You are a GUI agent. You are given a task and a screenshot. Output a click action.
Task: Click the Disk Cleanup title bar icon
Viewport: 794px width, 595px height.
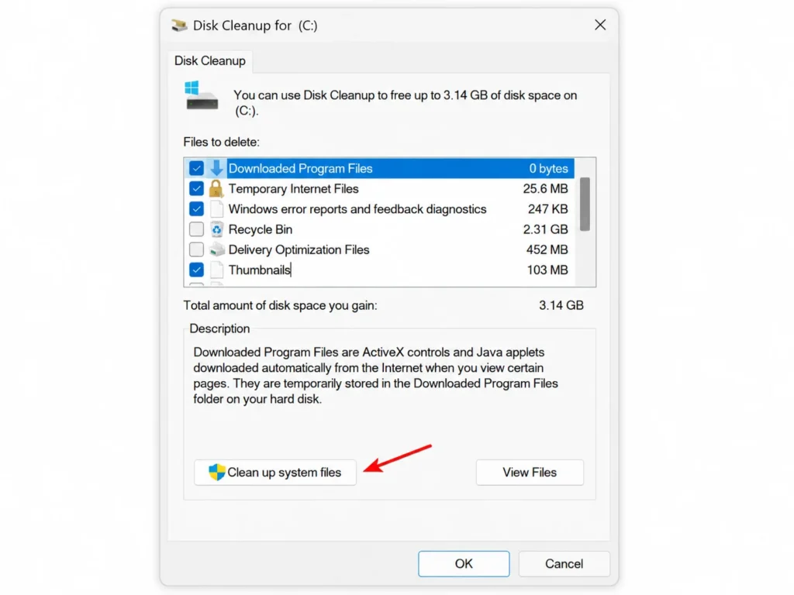click(x=179, y=26)
